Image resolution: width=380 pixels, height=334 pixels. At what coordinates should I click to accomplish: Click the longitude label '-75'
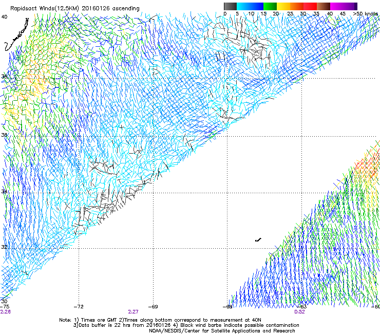click(4, 307)
